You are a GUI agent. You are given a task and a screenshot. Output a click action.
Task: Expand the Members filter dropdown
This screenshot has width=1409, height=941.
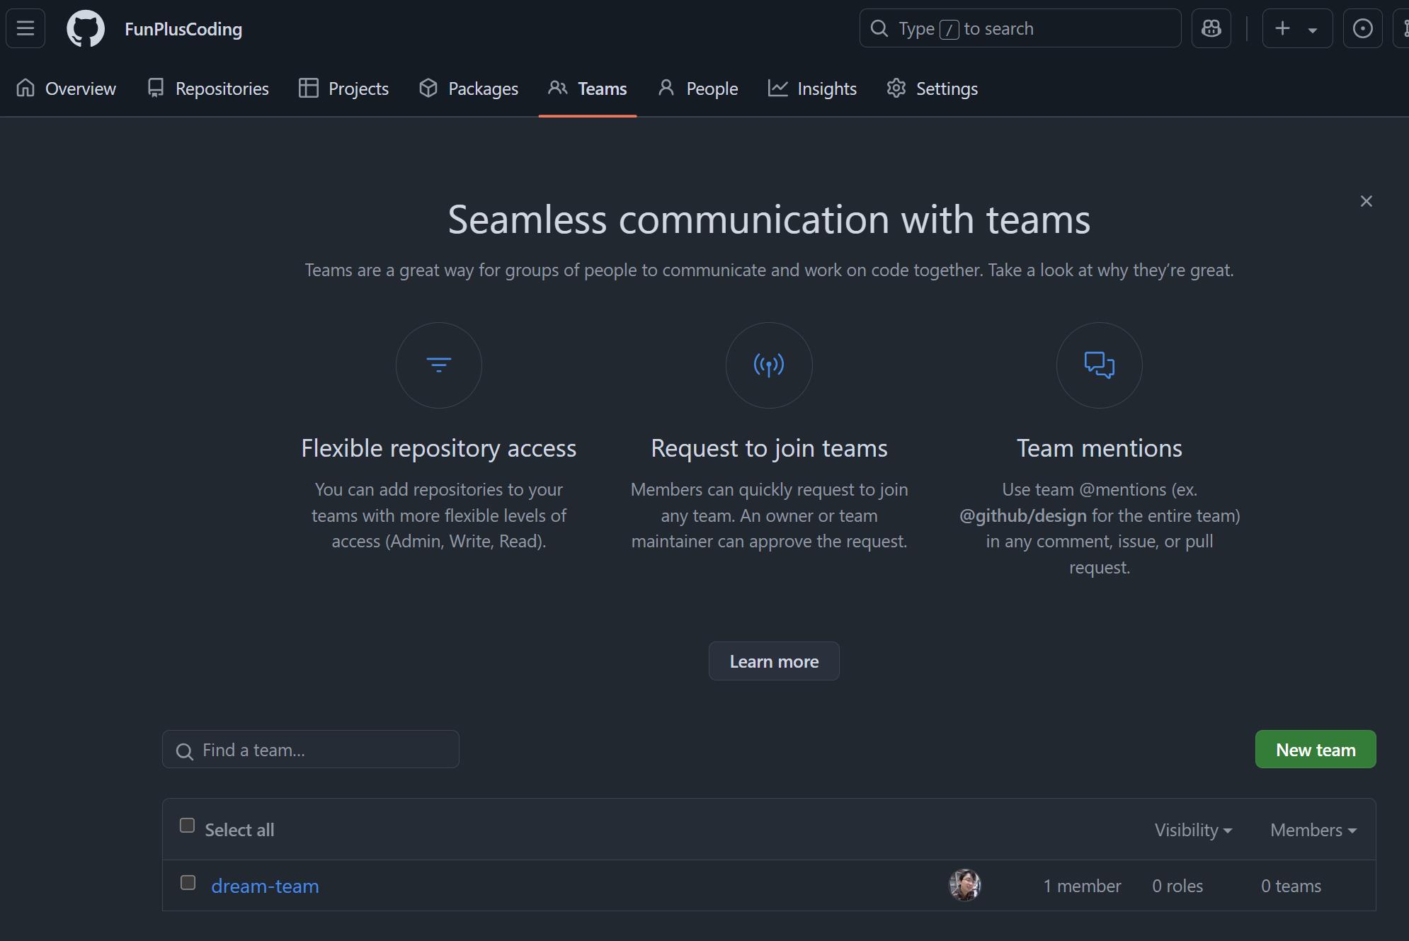(1313, 830)
